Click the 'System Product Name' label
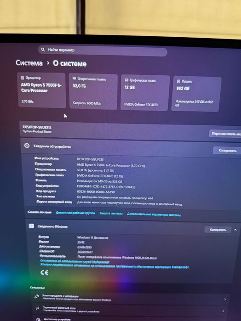 (x=37, y=131)
